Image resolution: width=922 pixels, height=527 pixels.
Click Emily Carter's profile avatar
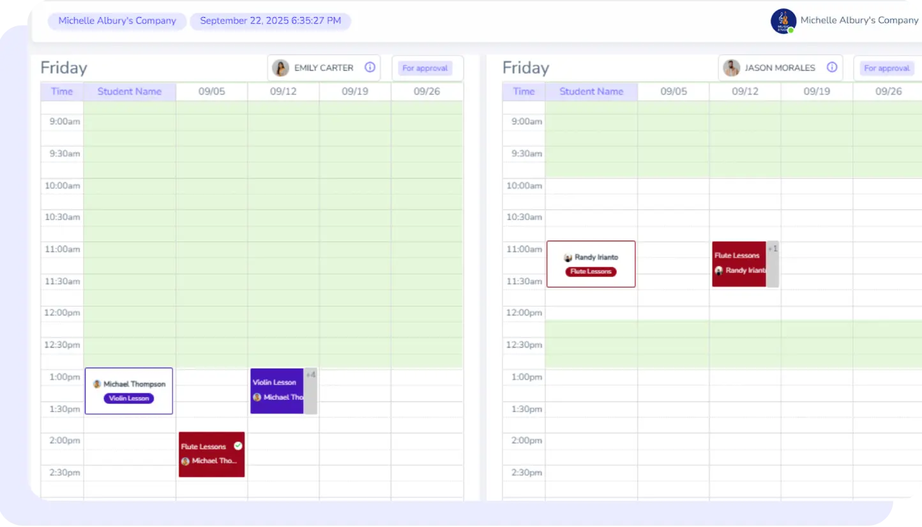[280, 68]
